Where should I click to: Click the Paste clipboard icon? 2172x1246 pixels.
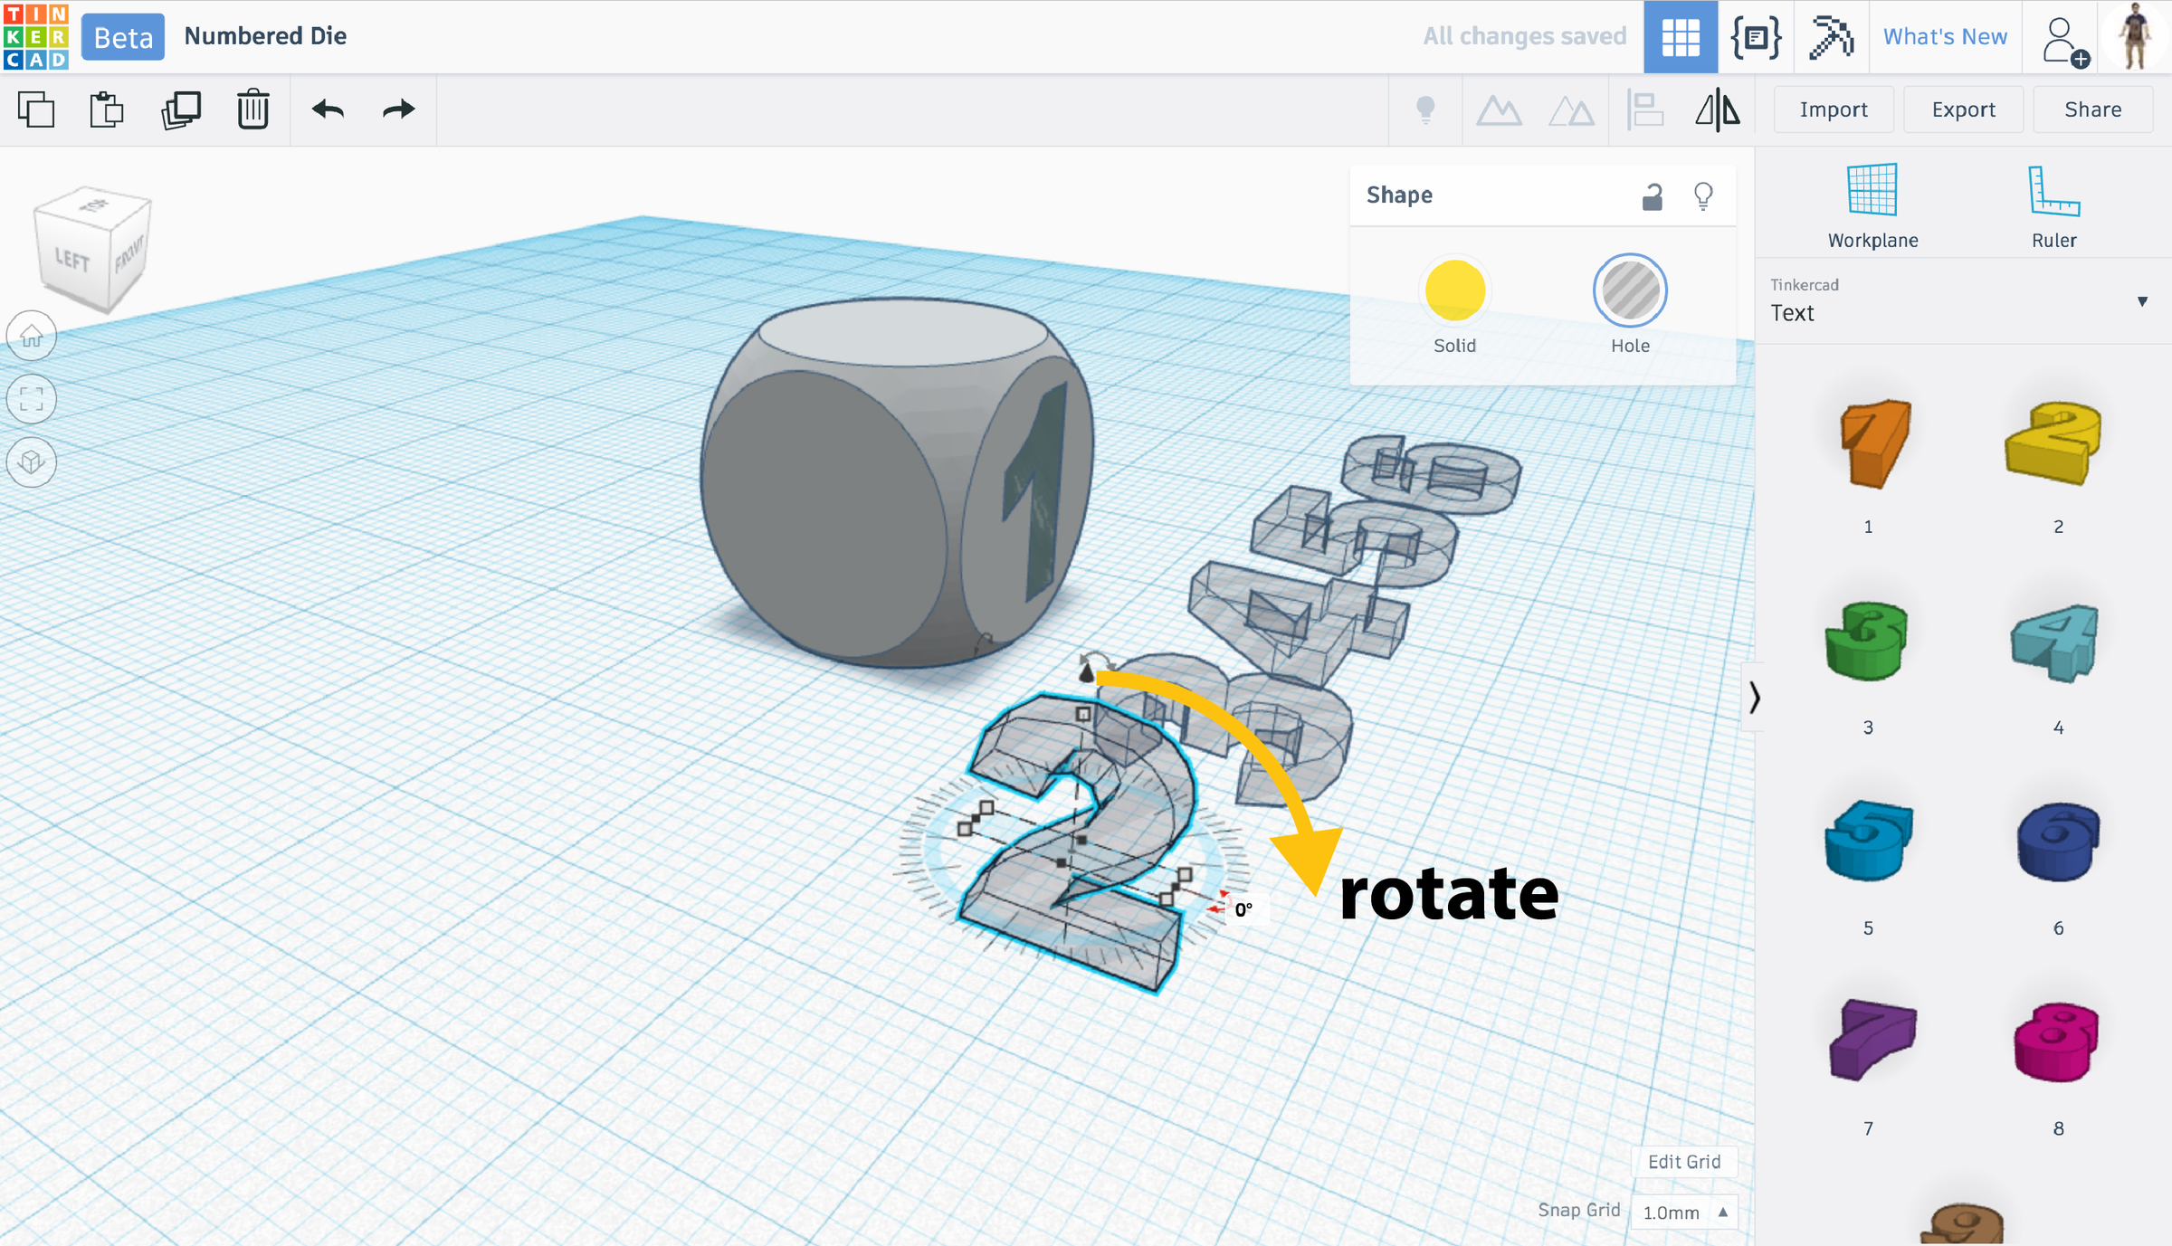[x=107, y=109]
